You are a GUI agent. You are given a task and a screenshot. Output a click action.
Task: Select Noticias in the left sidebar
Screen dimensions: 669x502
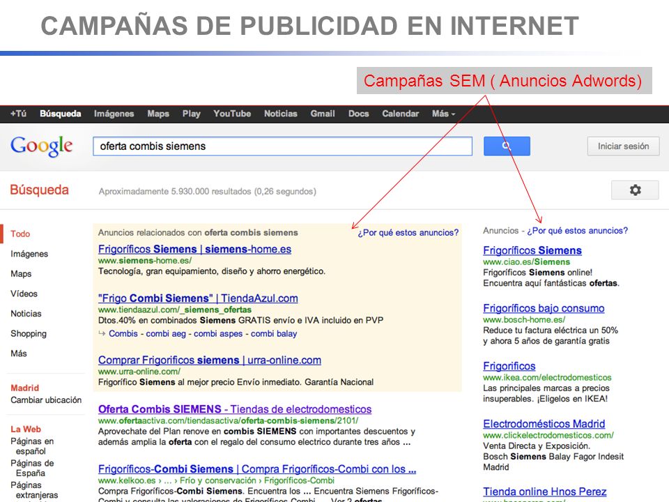click(26, 314)
